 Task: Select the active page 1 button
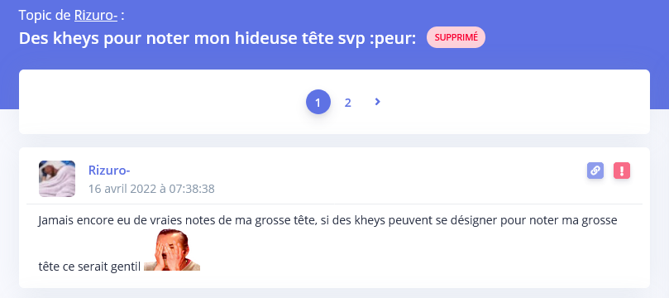coord(318,102)
